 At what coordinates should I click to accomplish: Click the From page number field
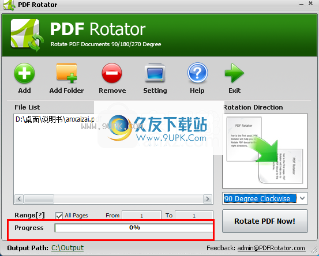click(141, 215)
